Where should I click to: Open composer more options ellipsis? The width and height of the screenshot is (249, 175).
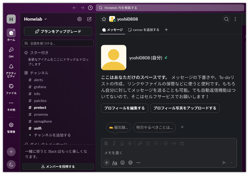(138, 163)
